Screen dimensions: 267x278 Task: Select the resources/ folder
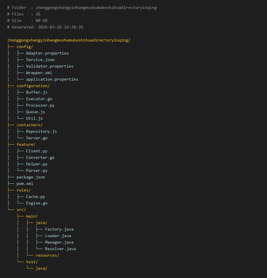pos(47,255)
